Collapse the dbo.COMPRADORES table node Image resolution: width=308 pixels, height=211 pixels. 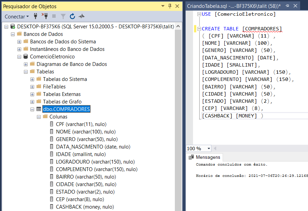point(32,109)
